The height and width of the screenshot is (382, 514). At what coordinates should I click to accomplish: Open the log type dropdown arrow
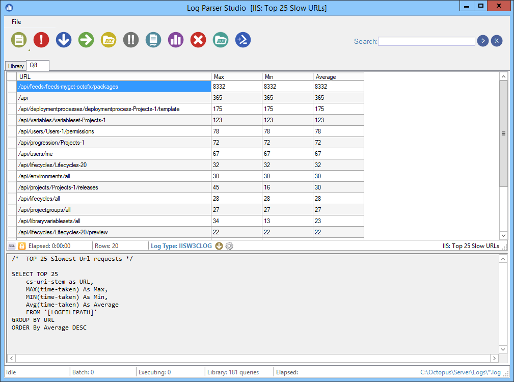[x=219, y=246]
